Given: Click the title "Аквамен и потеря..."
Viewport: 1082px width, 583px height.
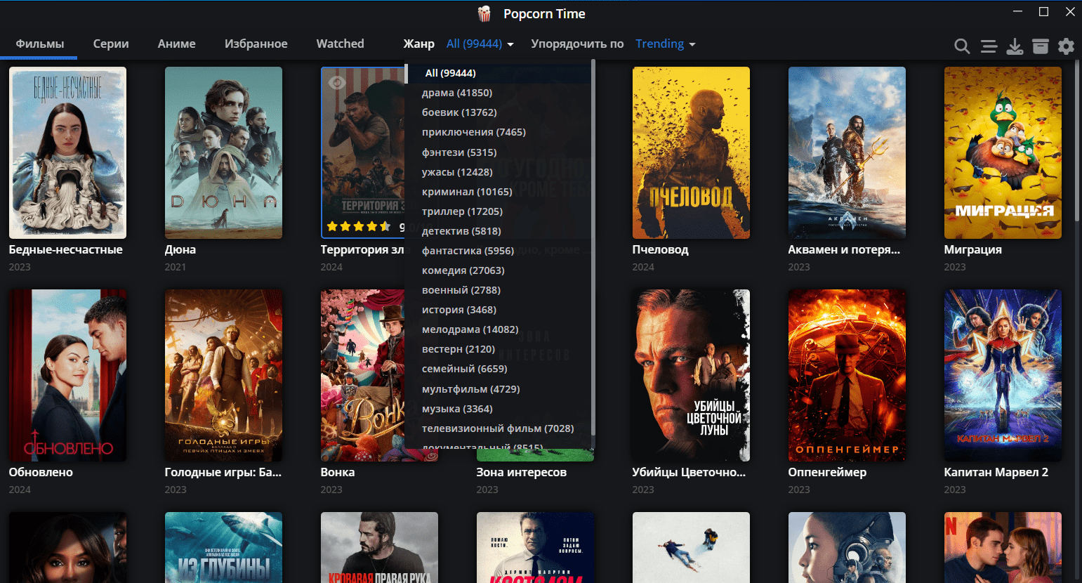Looking at the screenshot, I should tap(844, 249).
